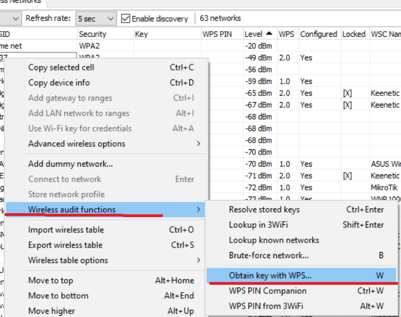Select Add dummy network item
Screen dimensions: 401x317
[70, 164]
